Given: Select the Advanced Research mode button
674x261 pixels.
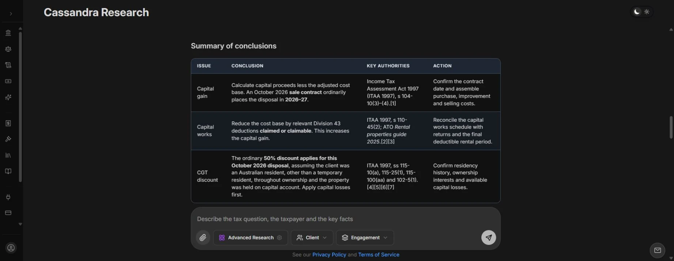Looking at the screenshot, I should click(x=251, y=238).
